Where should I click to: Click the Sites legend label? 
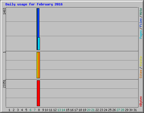tap(141, 74)
